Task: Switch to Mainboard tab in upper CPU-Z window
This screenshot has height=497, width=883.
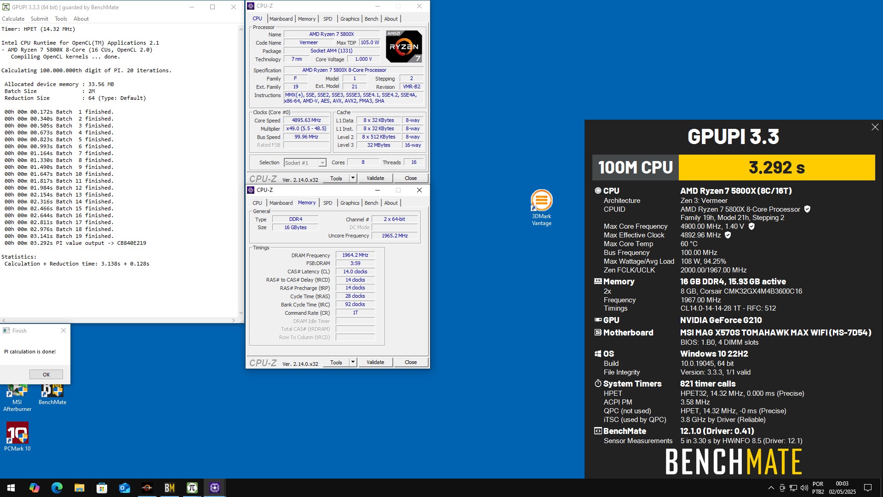Action: 281,19
